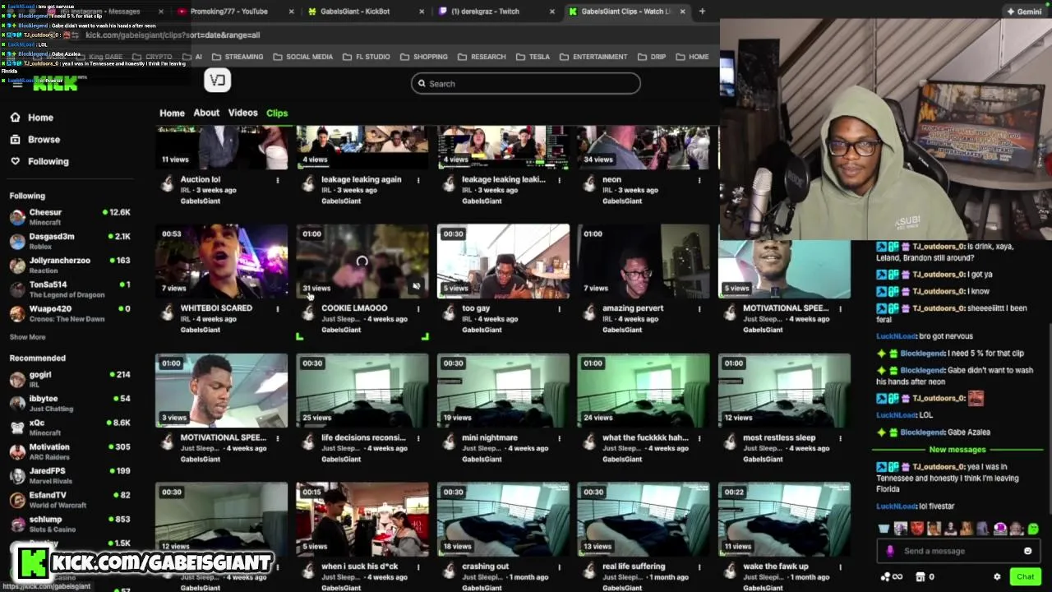Open Cheesur channel in the Following list

(x=70, y=217)
